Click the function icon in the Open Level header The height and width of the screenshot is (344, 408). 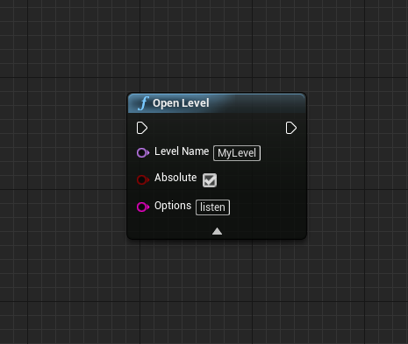(143, 103)
